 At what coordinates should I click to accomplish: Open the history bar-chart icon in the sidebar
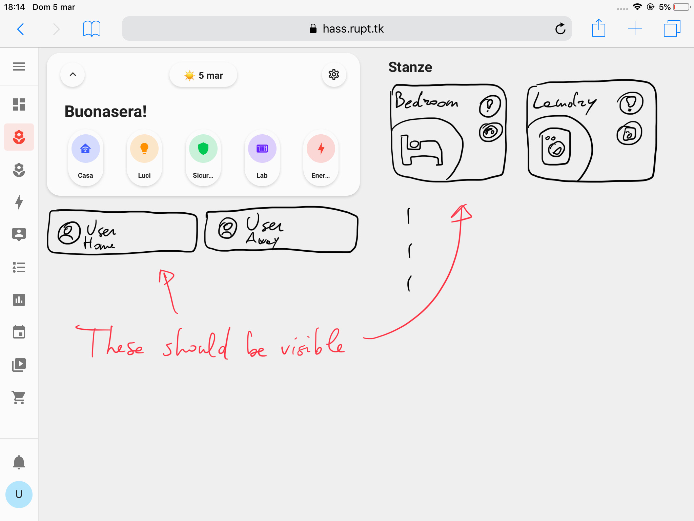(19, 300)
